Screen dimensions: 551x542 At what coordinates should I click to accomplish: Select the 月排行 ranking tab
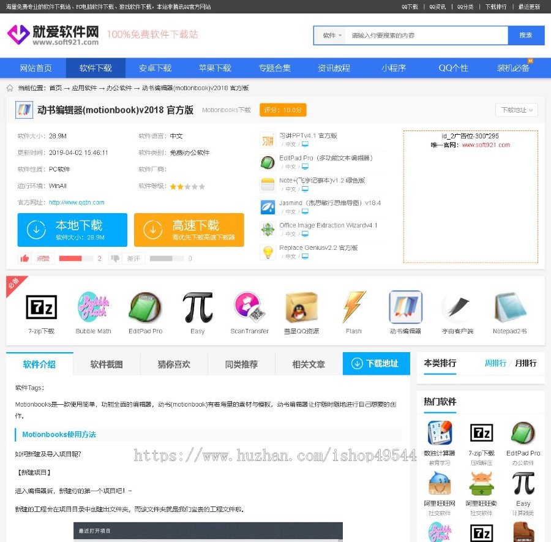pos(526,363)
